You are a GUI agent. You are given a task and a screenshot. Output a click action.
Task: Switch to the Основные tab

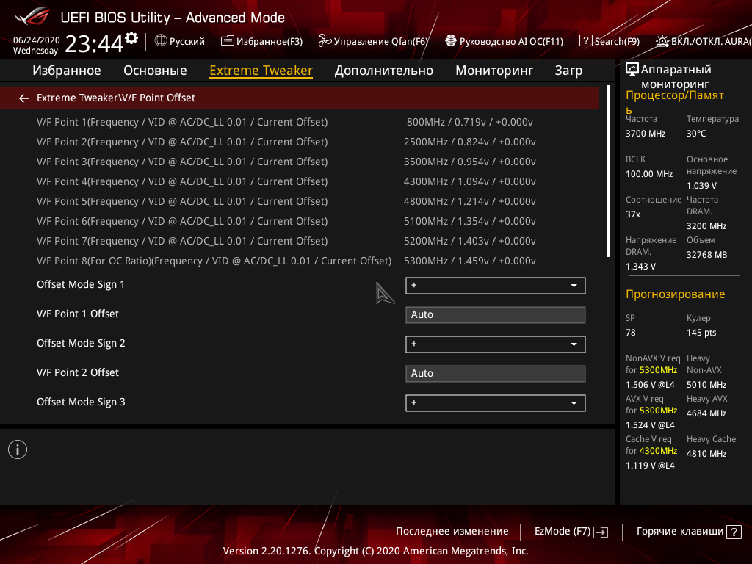point(155,70)
